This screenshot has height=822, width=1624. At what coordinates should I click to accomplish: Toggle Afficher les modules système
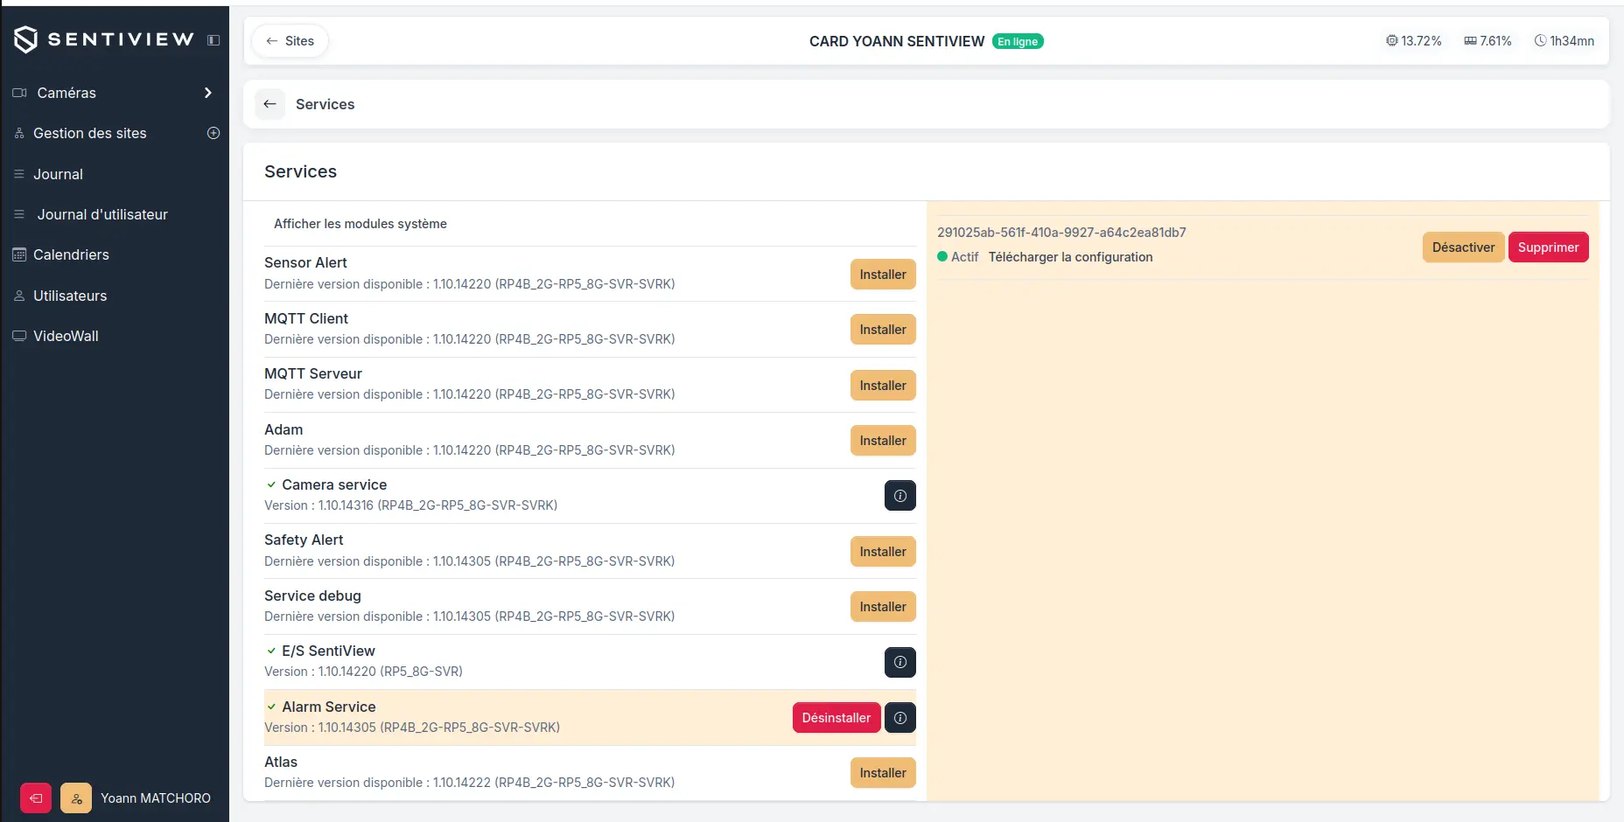point(360,224)
